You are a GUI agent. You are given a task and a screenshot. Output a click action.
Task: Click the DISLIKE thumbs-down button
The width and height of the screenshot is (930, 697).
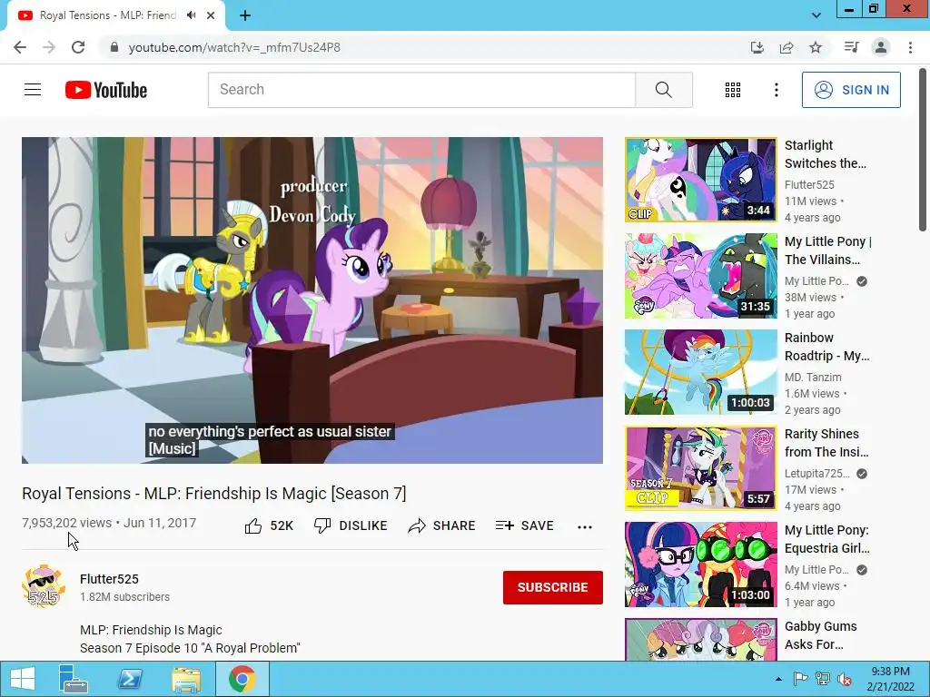pyautogui.click(x=351, y=525)
